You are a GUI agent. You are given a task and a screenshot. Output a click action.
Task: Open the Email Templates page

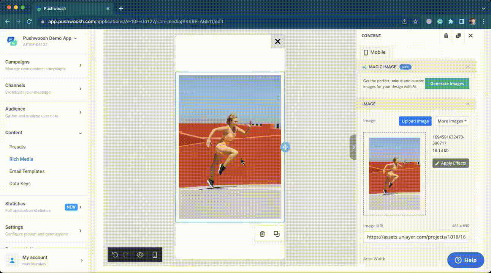tap(27, 171)
